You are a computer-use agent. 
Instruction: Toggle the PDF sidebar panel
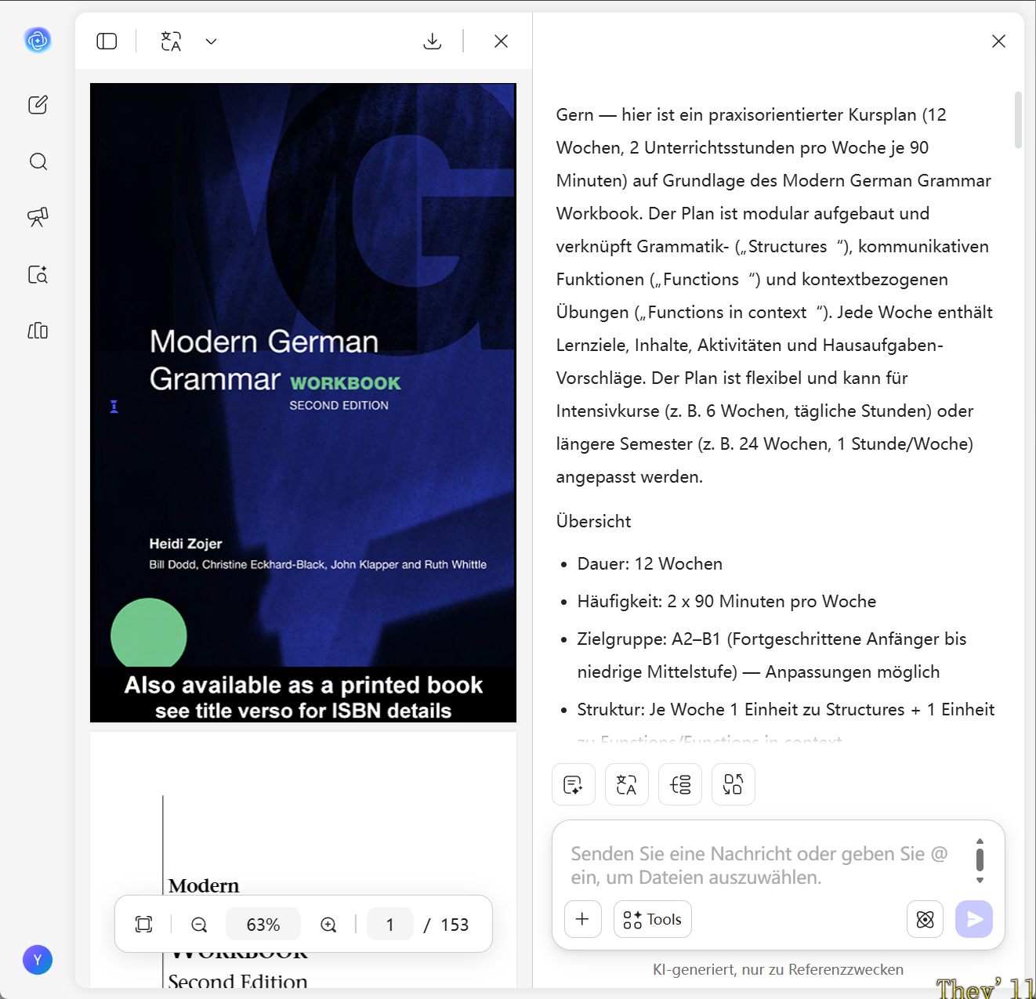click(107, 42)
